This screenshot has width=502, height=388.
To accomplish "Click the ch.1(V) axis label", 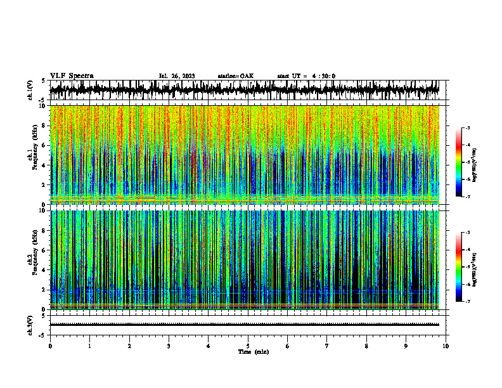I will point(30,90).
